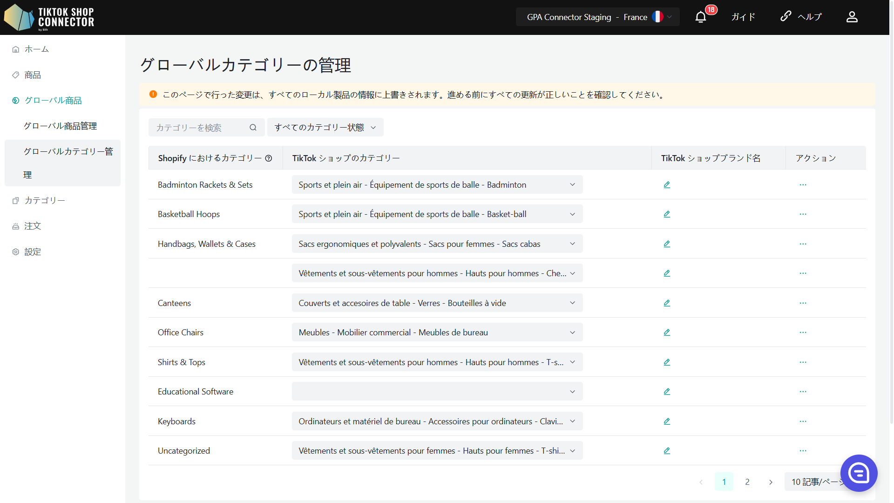Click previous page arrow
The image size is (894, 503).
click(x=701, y=482)
